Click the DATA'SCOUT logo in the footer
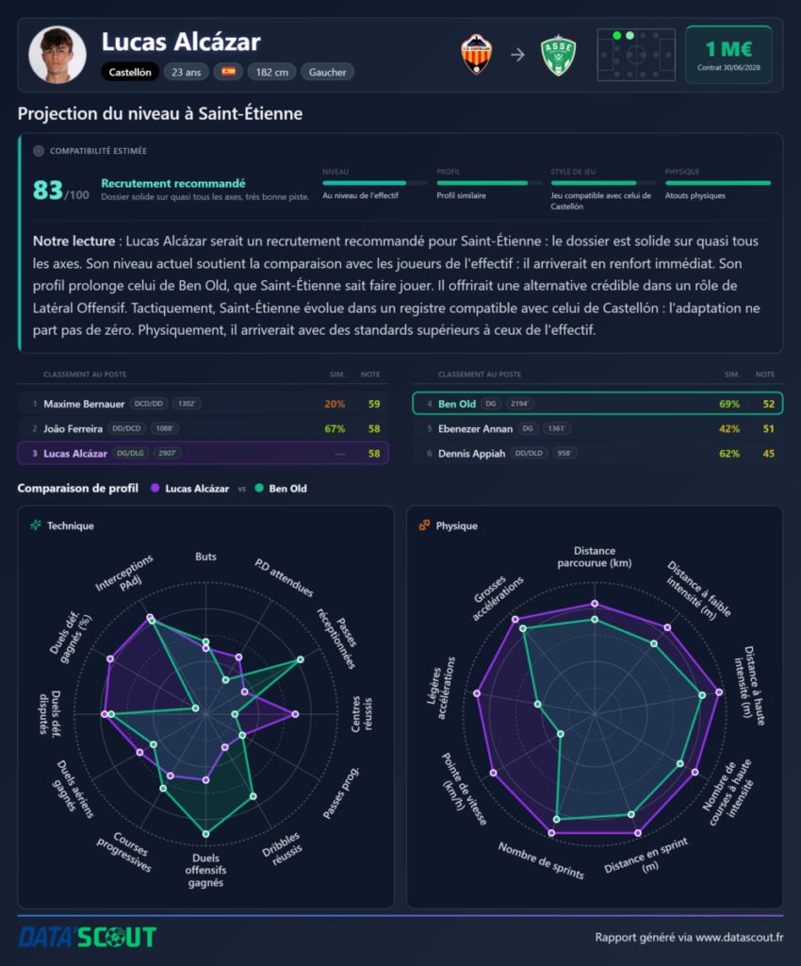Viewport: 801px width, 966px height. [x=88, y=937]
